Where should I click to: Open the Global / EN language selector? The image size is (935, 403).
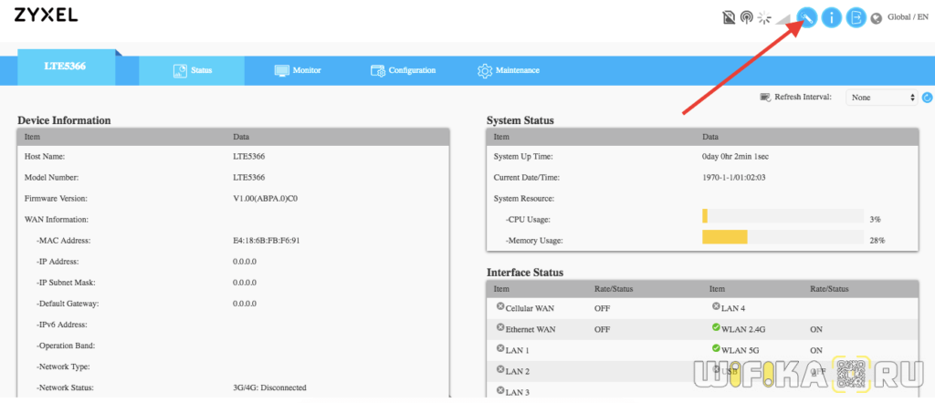point(907,16)
